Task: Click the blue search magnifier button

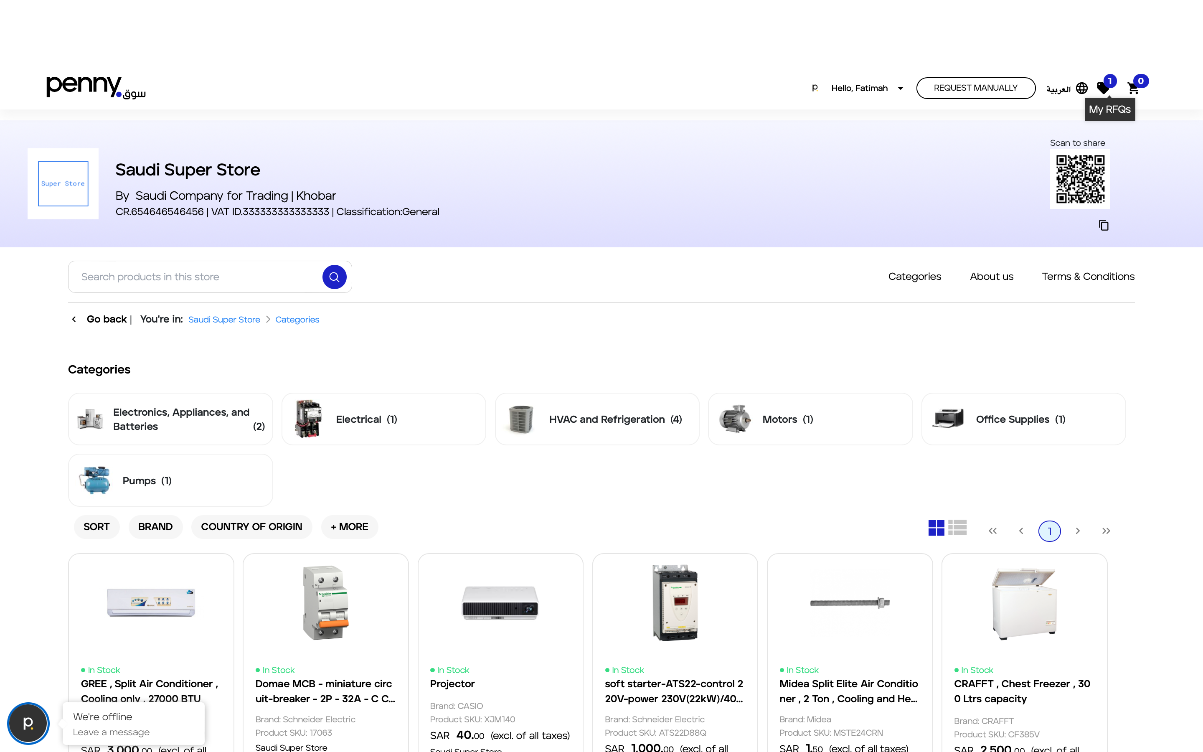Action: pyautogui.click(x=335, y=277)
